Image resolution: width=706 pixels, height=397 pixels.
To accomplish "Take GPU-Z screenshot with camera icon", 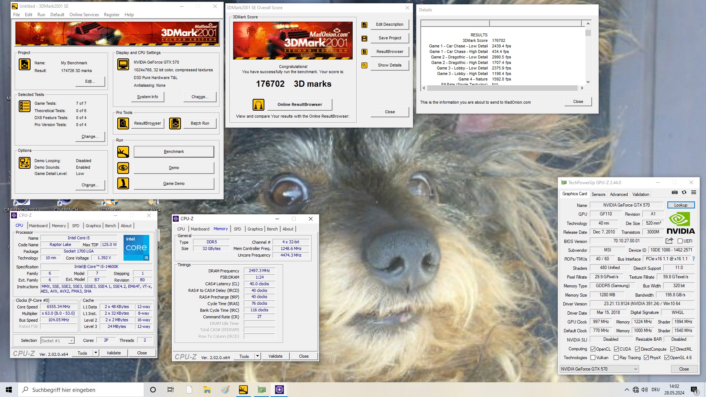I will (x=675, y=192).
